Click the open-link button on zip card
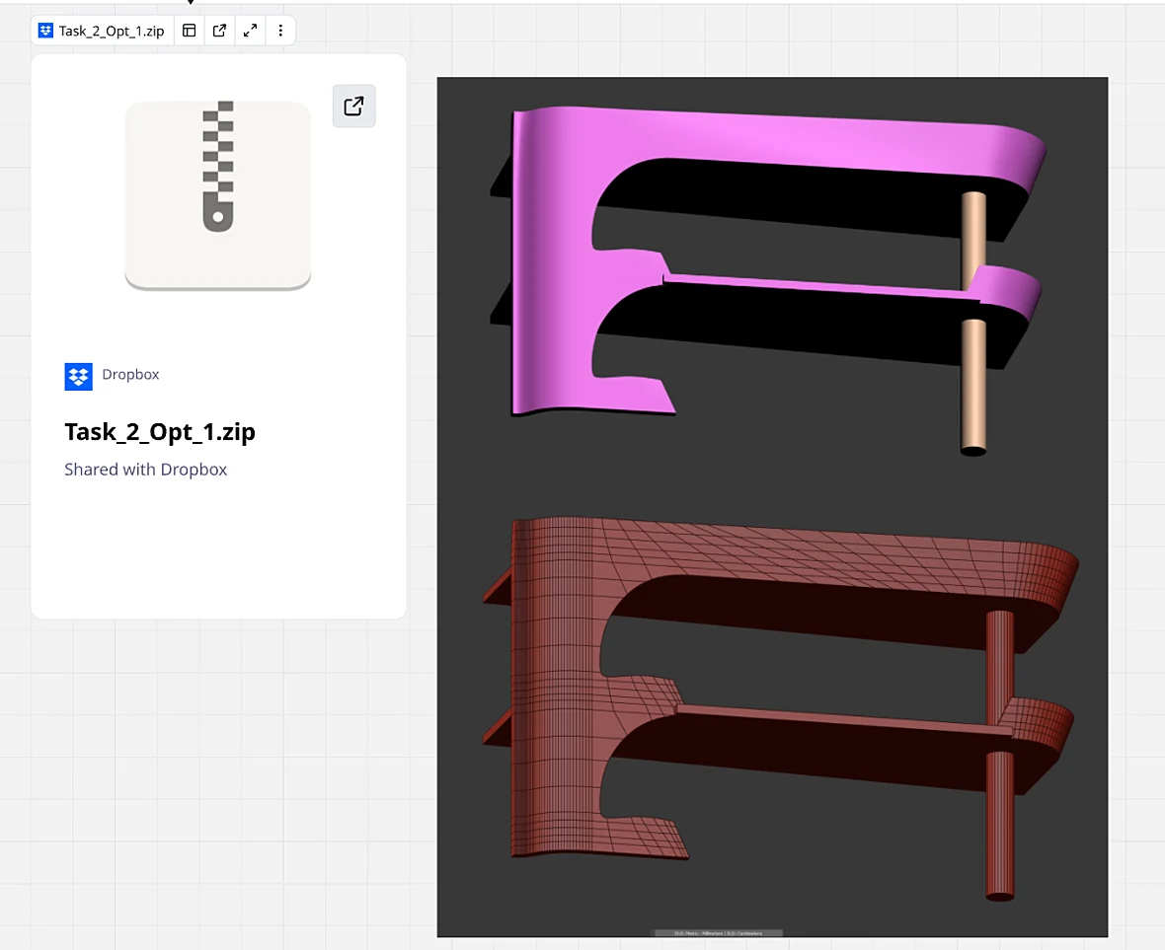The height and width of the screenshot is (950, 1165). coord(353,107)
